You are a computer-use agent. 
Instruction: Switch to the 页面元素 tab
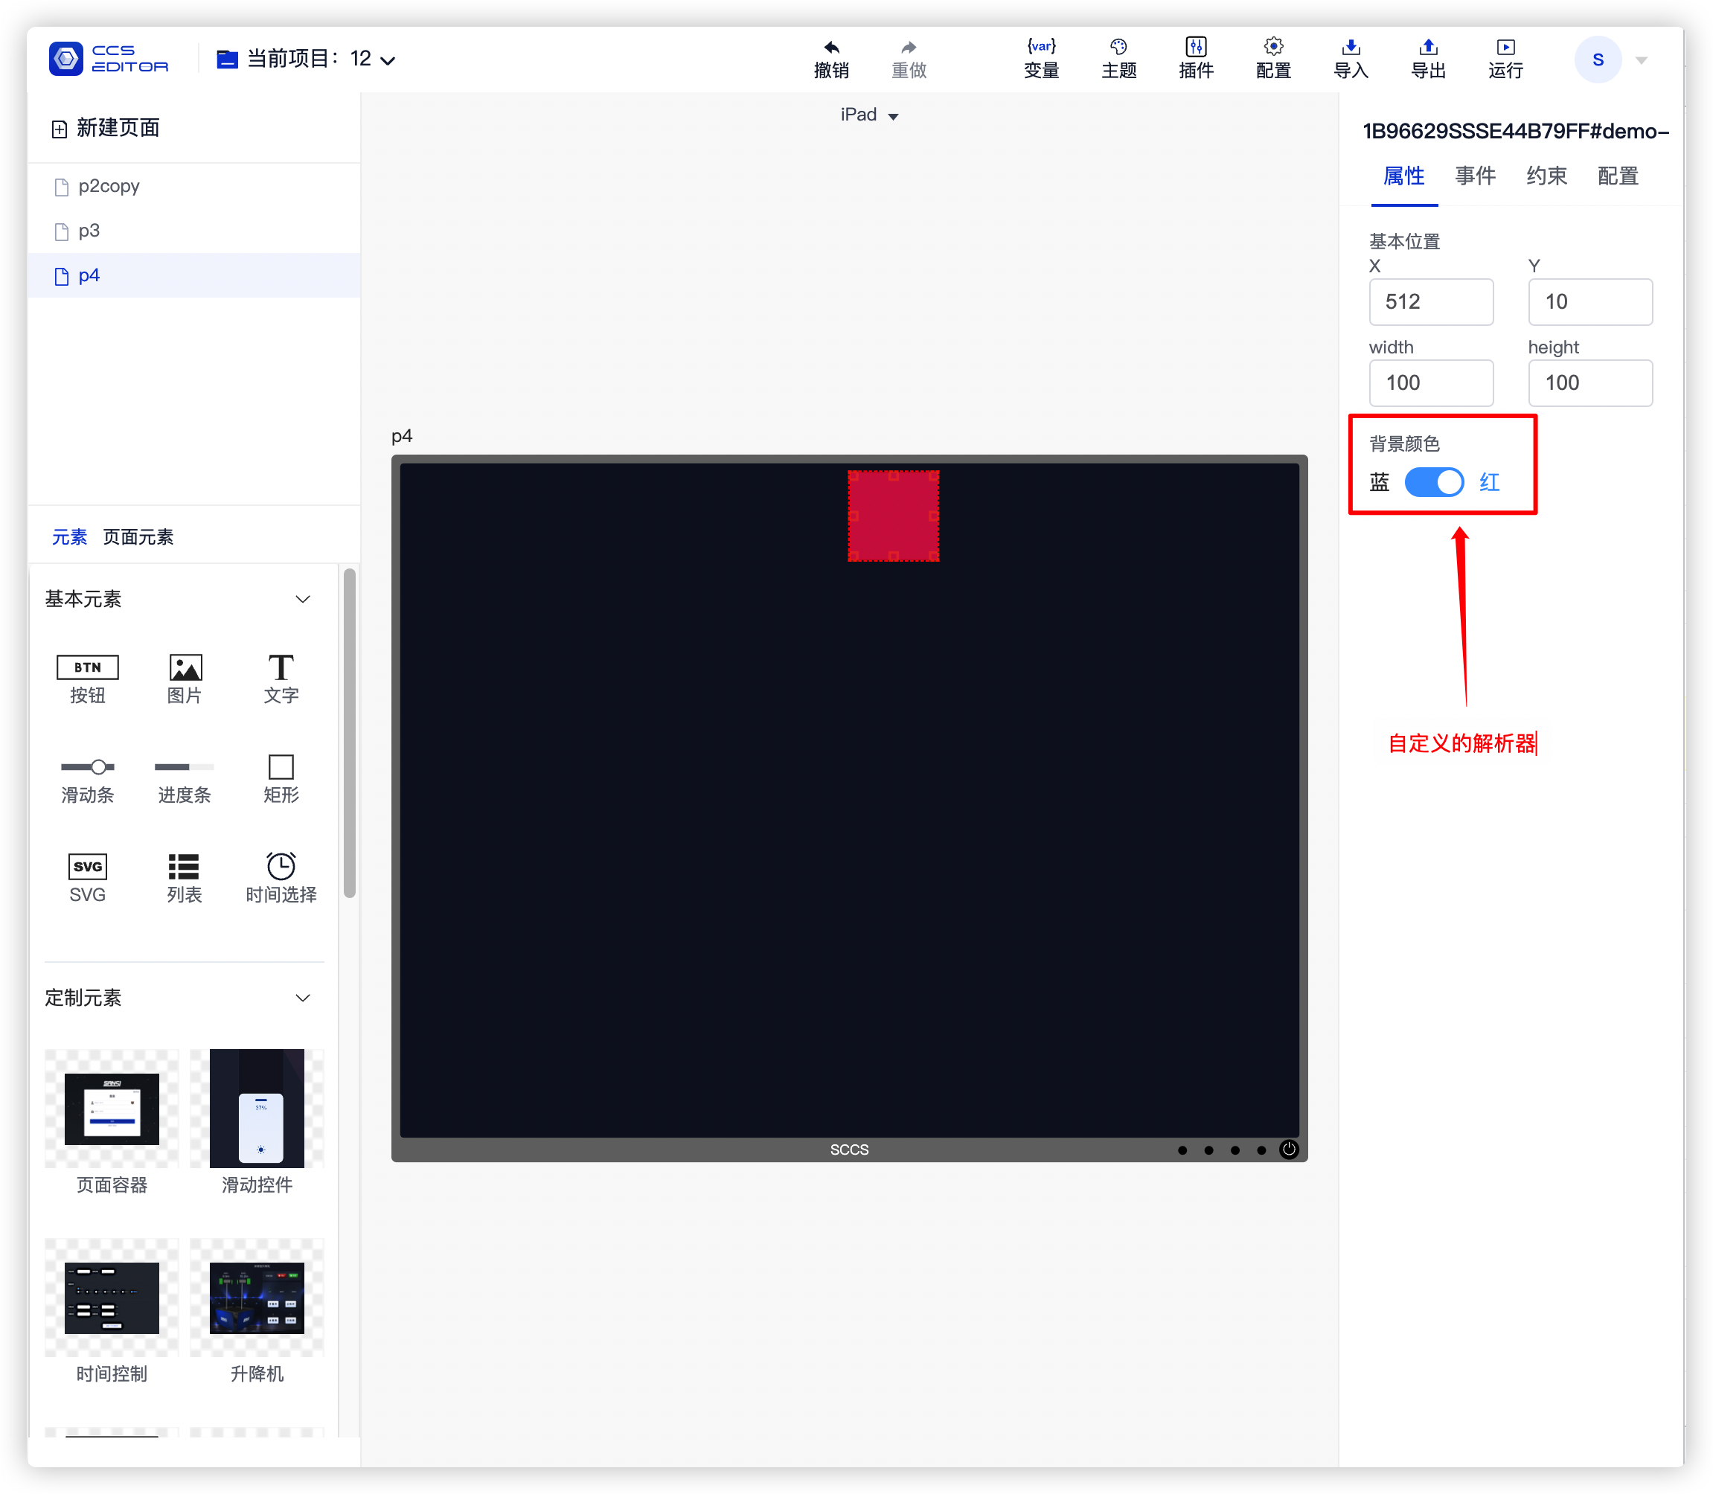pos(138,537)
